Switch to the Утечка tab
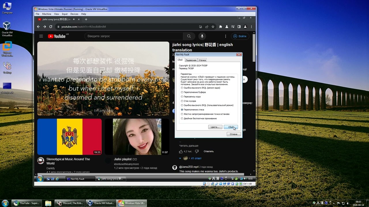 pos(202,60)
